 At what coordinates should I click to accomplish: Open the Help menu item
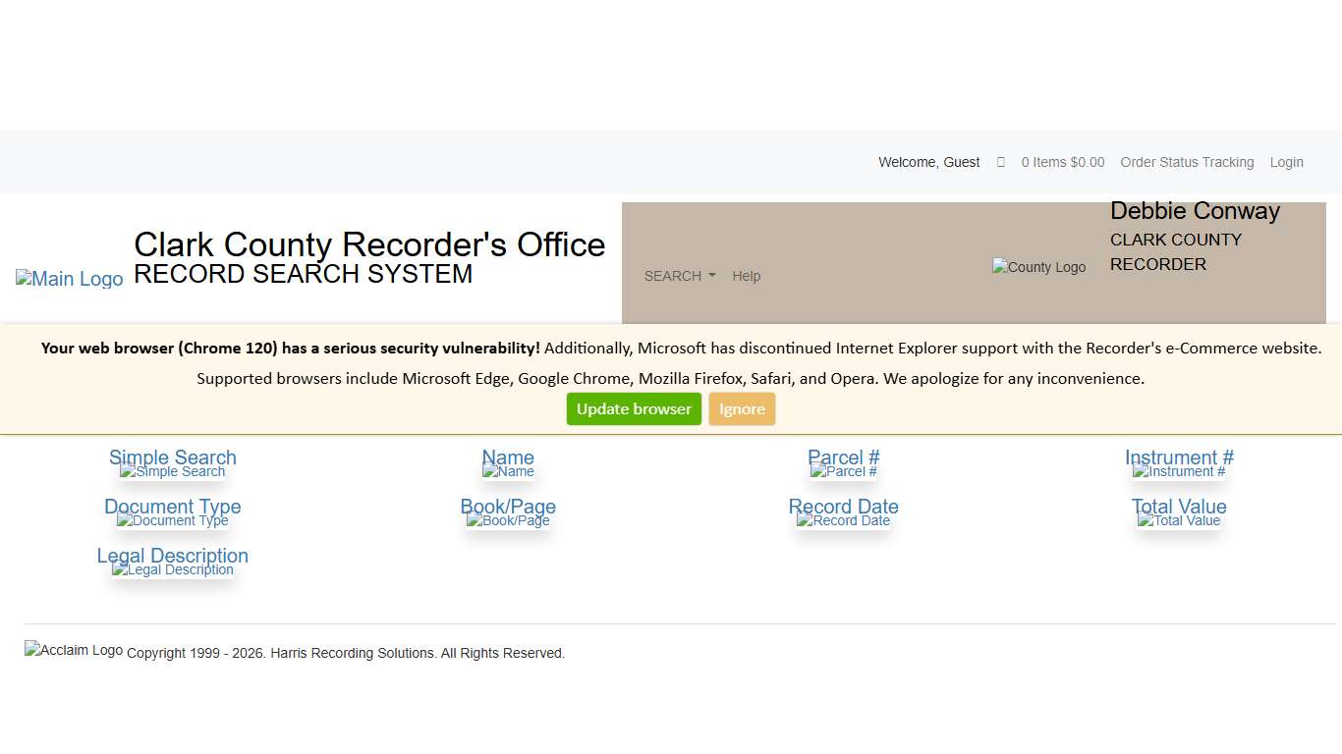(746, 276)
